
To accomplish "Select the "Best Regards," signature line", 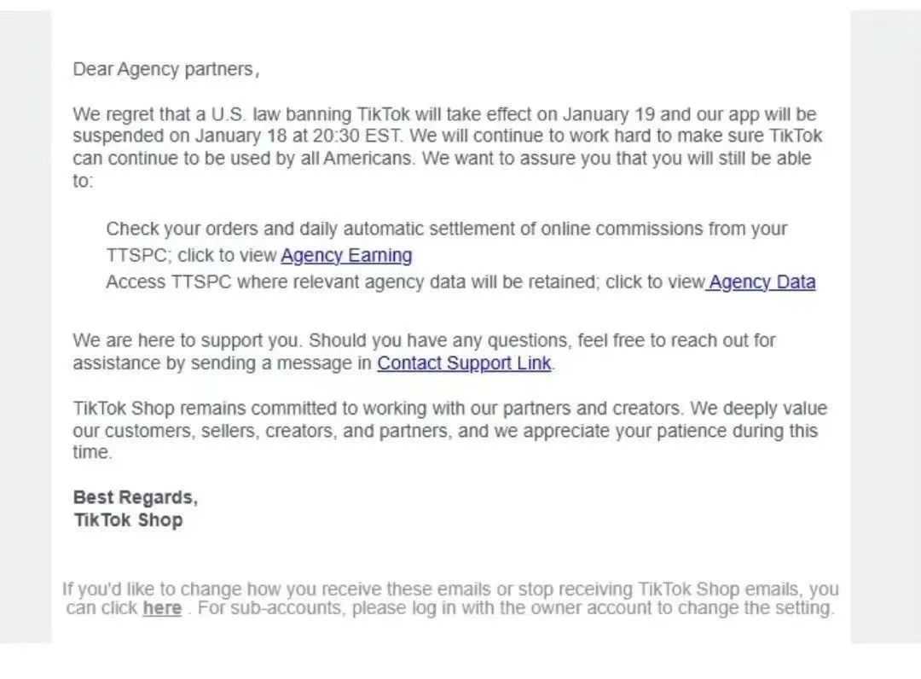I will tap(135, 497).
